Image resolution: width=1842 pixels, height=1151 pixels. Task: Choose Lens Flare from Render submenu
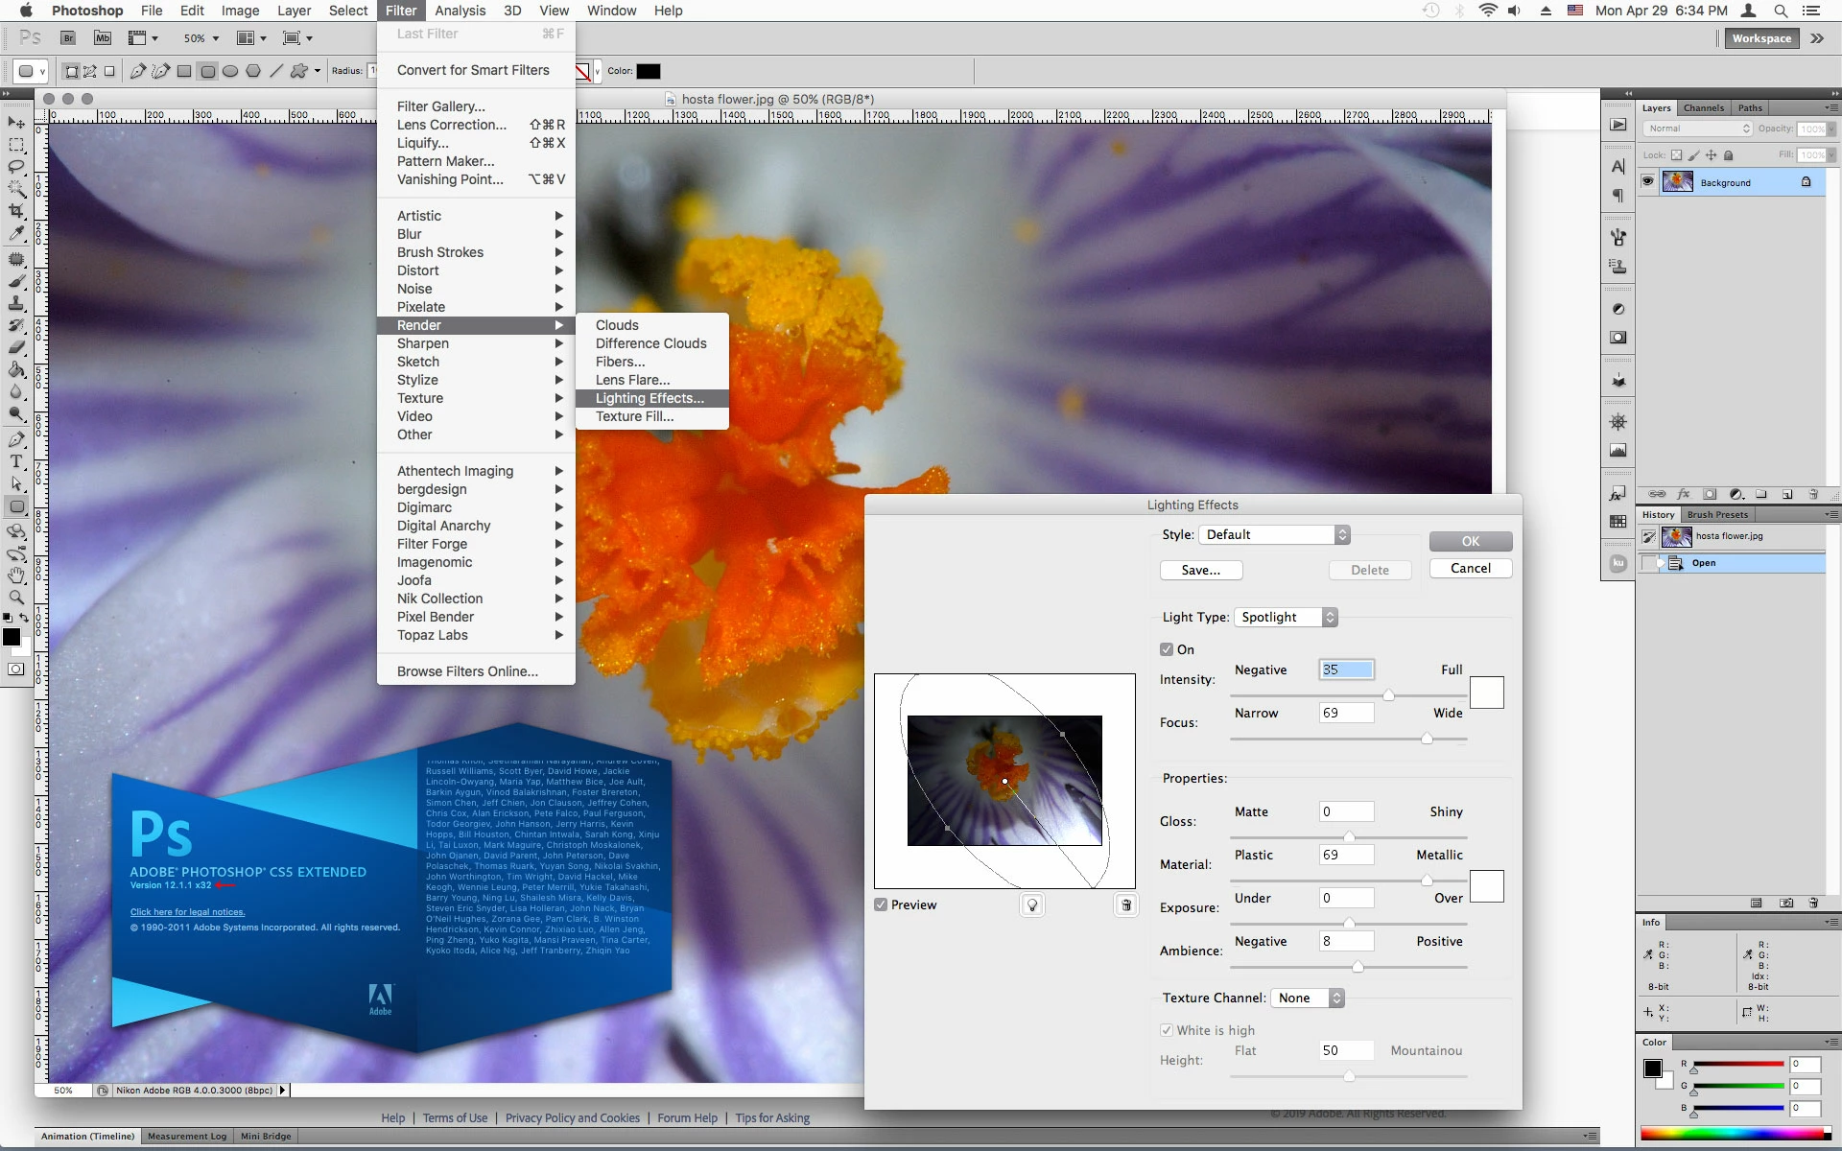click(x=632, y=380)
